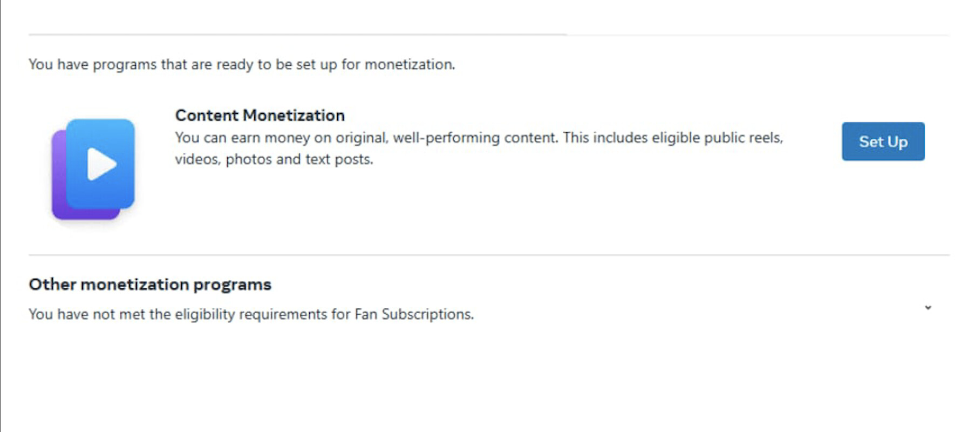
Task: Click the Fan Subscriptions eligibility message
Action: pyautogui.click(x=251, y=314)
